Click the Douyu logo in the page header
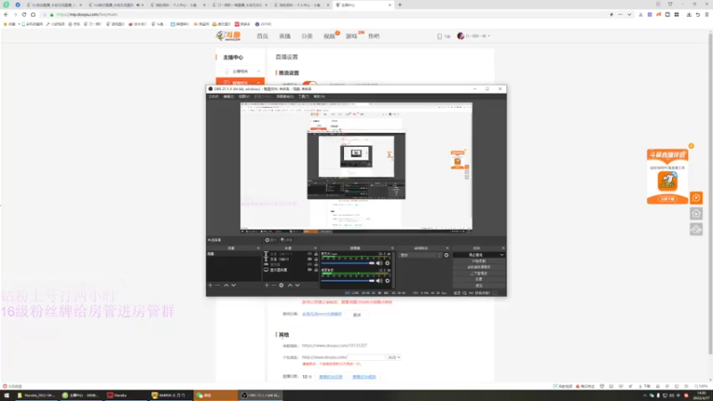713x401 pixels. [229, 36]
